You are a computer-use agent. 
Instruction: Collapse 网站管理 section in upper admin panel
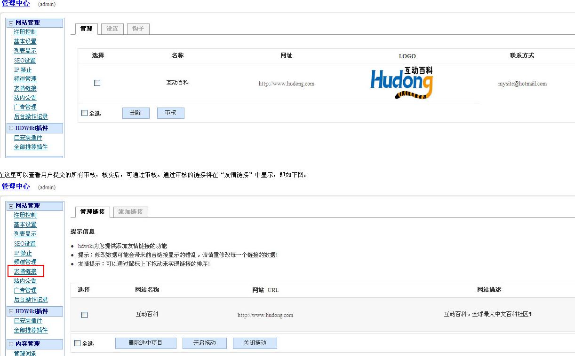click(11, 23)
